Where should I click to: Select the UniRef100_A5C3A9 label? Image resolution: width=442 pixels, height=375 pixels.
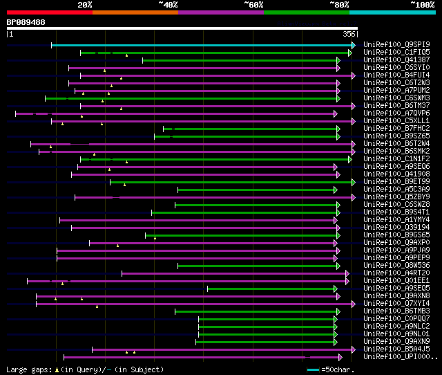click(x=396, y=190)
